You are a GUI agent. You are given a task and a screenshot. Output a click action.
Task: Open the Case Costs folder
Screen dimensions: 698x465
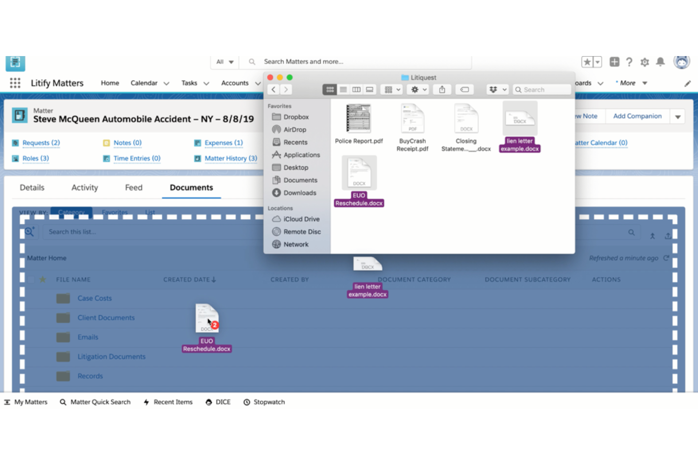coord(95,298)
